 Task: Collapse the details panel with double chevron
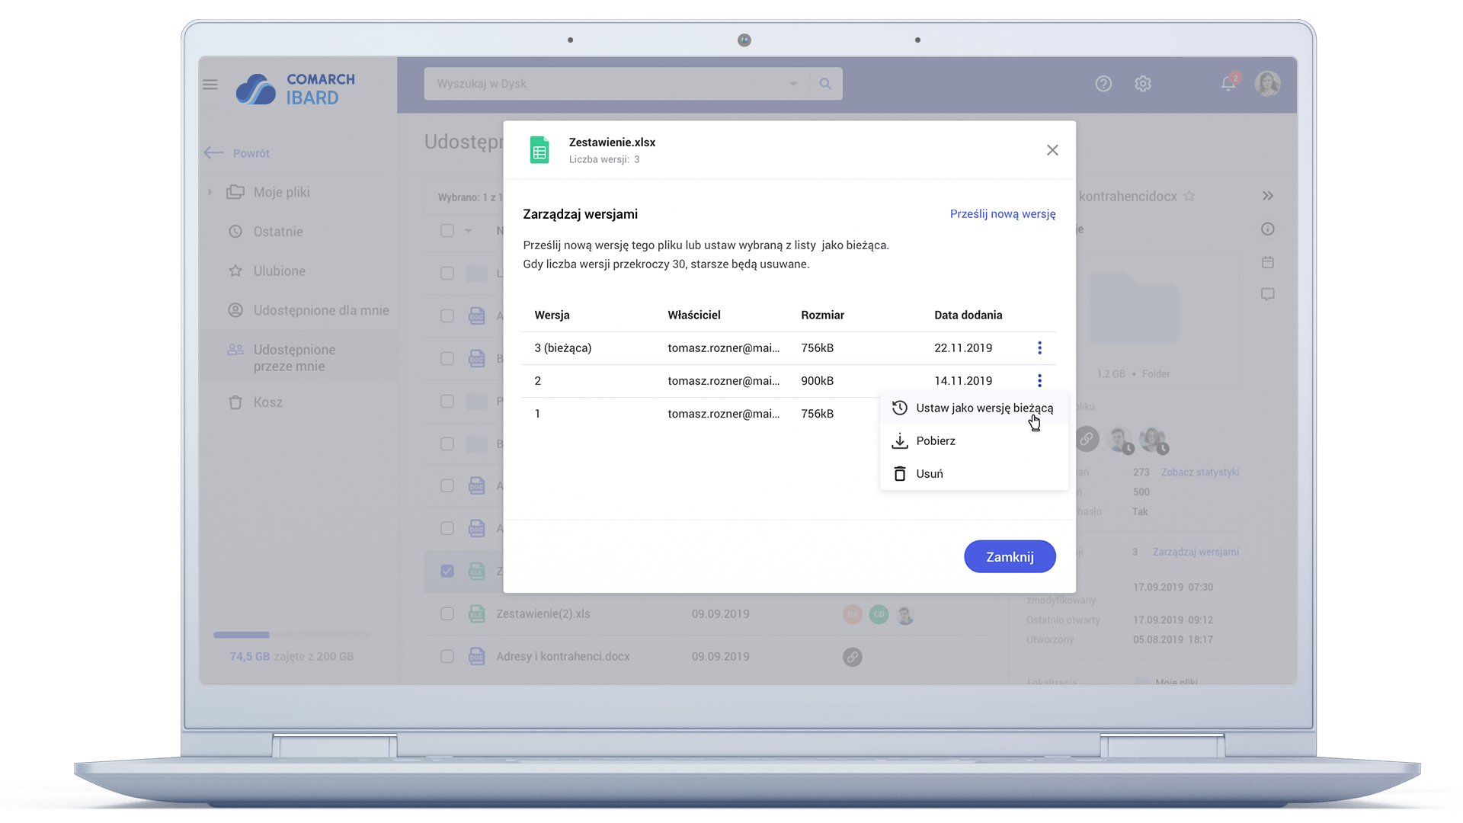click(x=1268, y=197)
